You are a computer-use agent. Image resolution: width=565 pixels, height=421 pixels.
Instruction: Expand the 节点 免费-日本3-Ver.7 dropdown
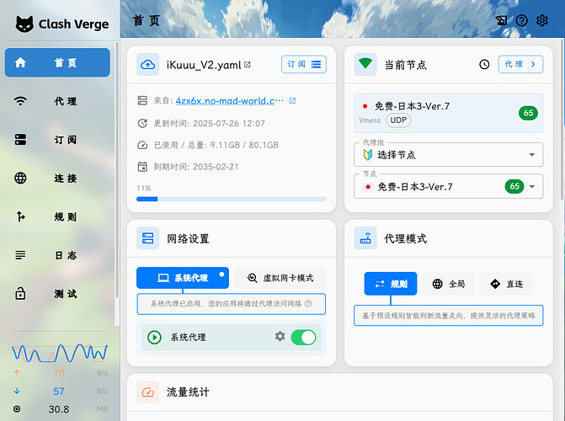[448, 186]
